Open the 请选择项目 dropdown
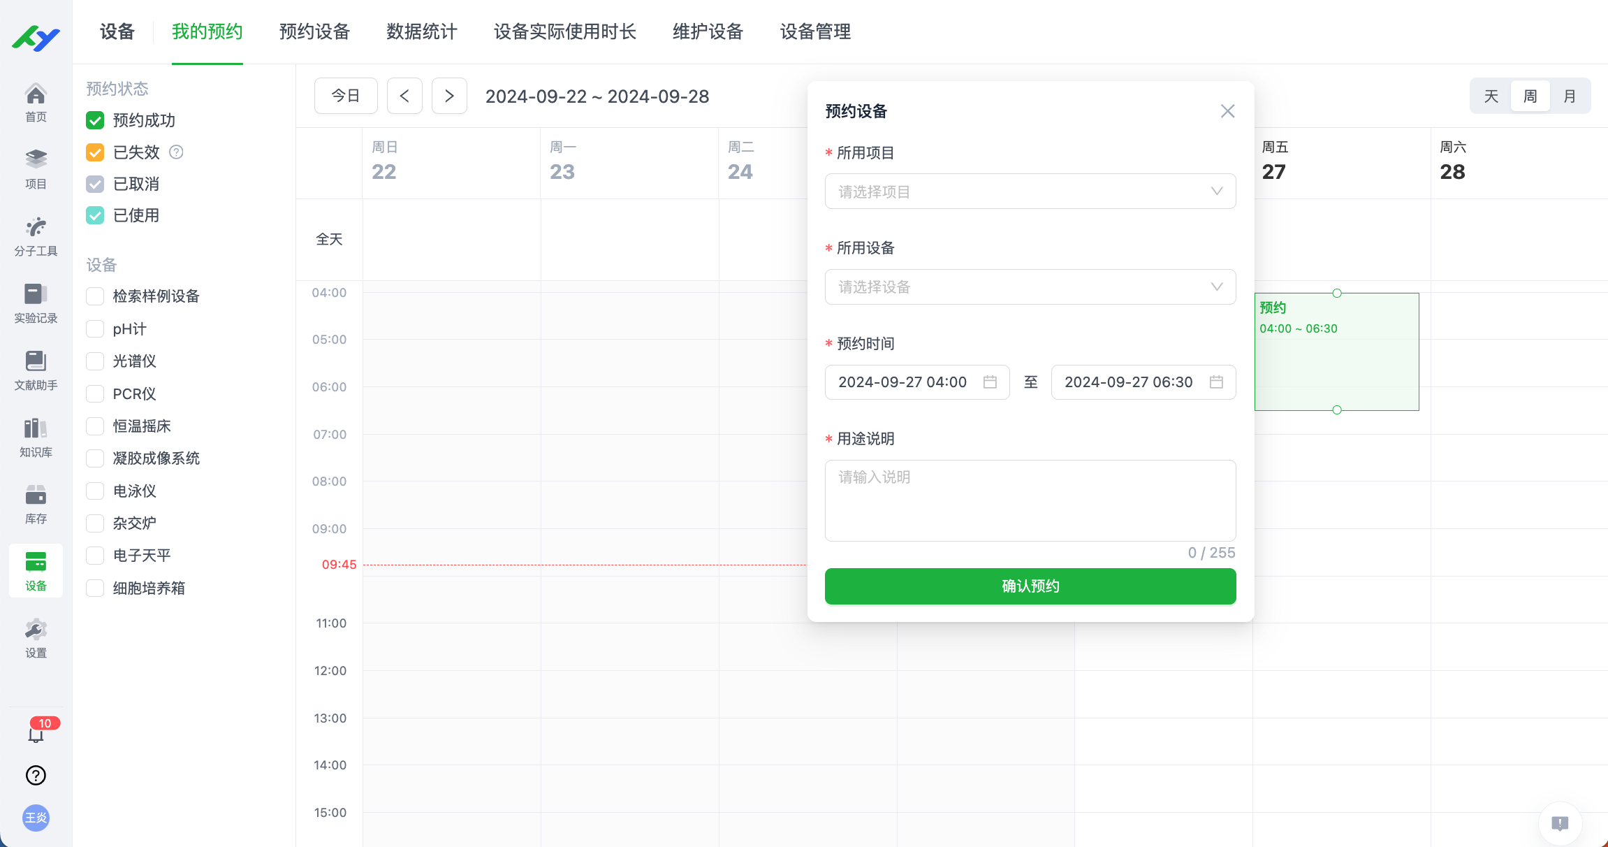Viewport: 1608px width, 847px height. (x=1030, y=191)
